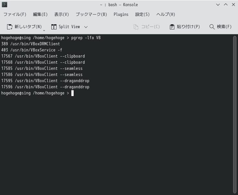Viewport: 238px width, 195px height.
Task: Click the '17567 /usr/bin/VBoxClient --clipboard' line
Action: [43, 56]
